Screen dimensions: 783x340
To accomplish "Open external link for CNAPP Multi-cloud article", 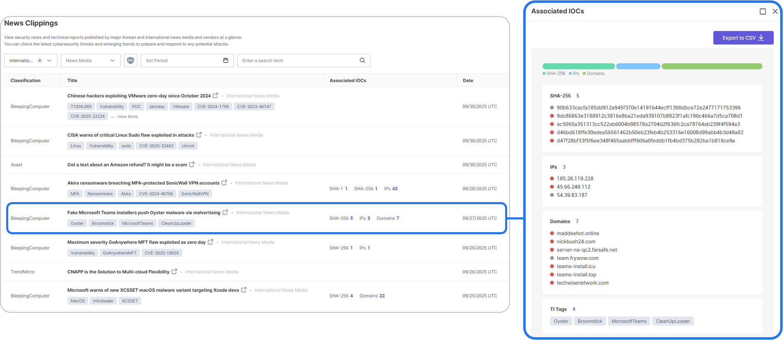I will pyautogui.click(x=174, y=272).
